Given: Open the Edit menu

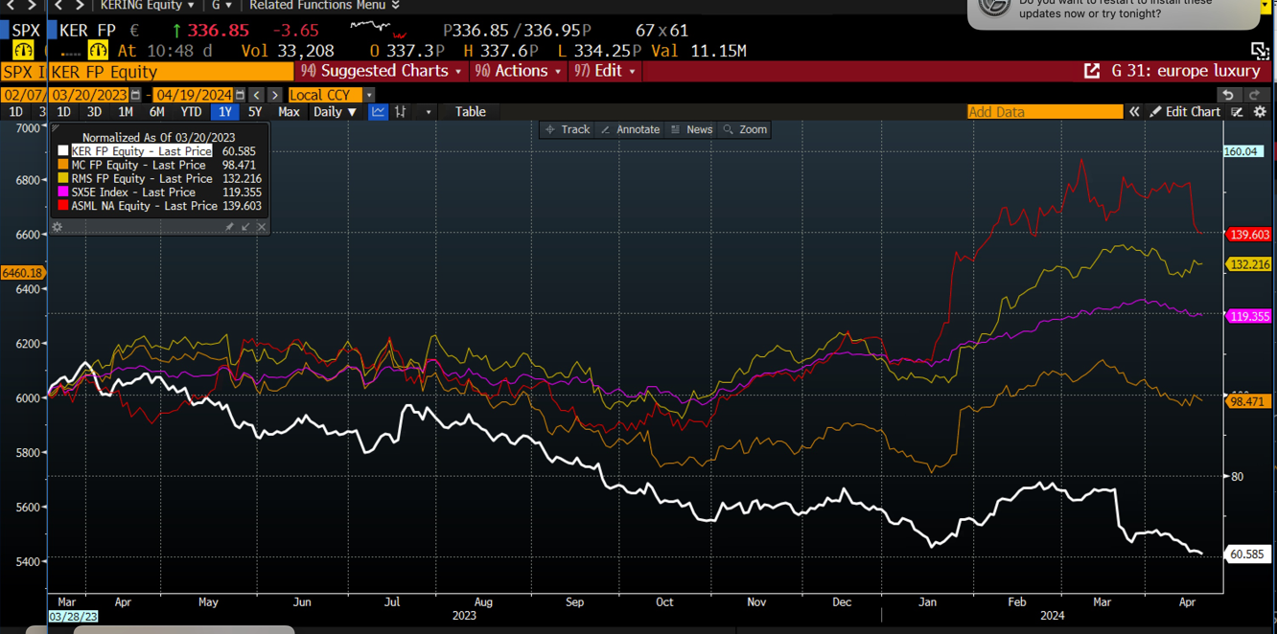Looking at the screenshot, I should [605, 71].
